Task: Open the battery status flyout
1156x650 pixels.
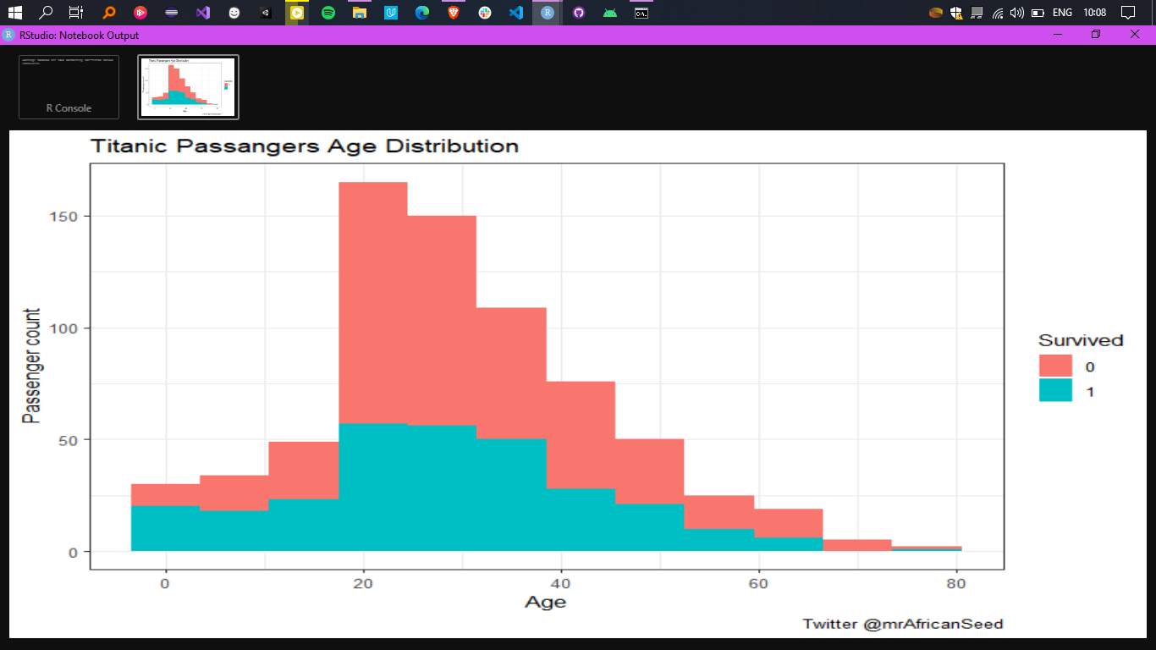Action: 1038,13
